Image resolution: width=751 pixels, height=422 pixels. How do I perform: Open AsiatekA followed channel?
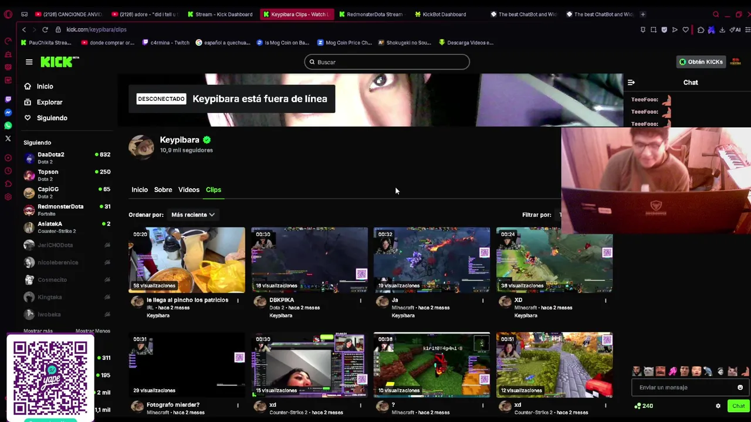click(67, 227)
